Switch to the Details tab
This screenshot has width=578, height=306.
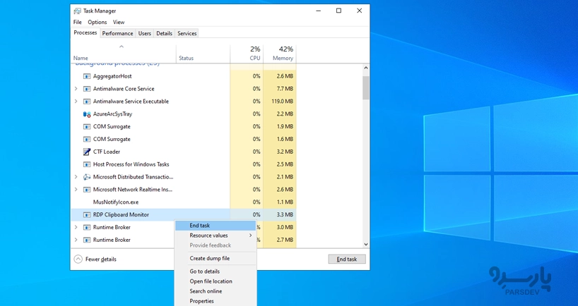(x=164, y=33)
